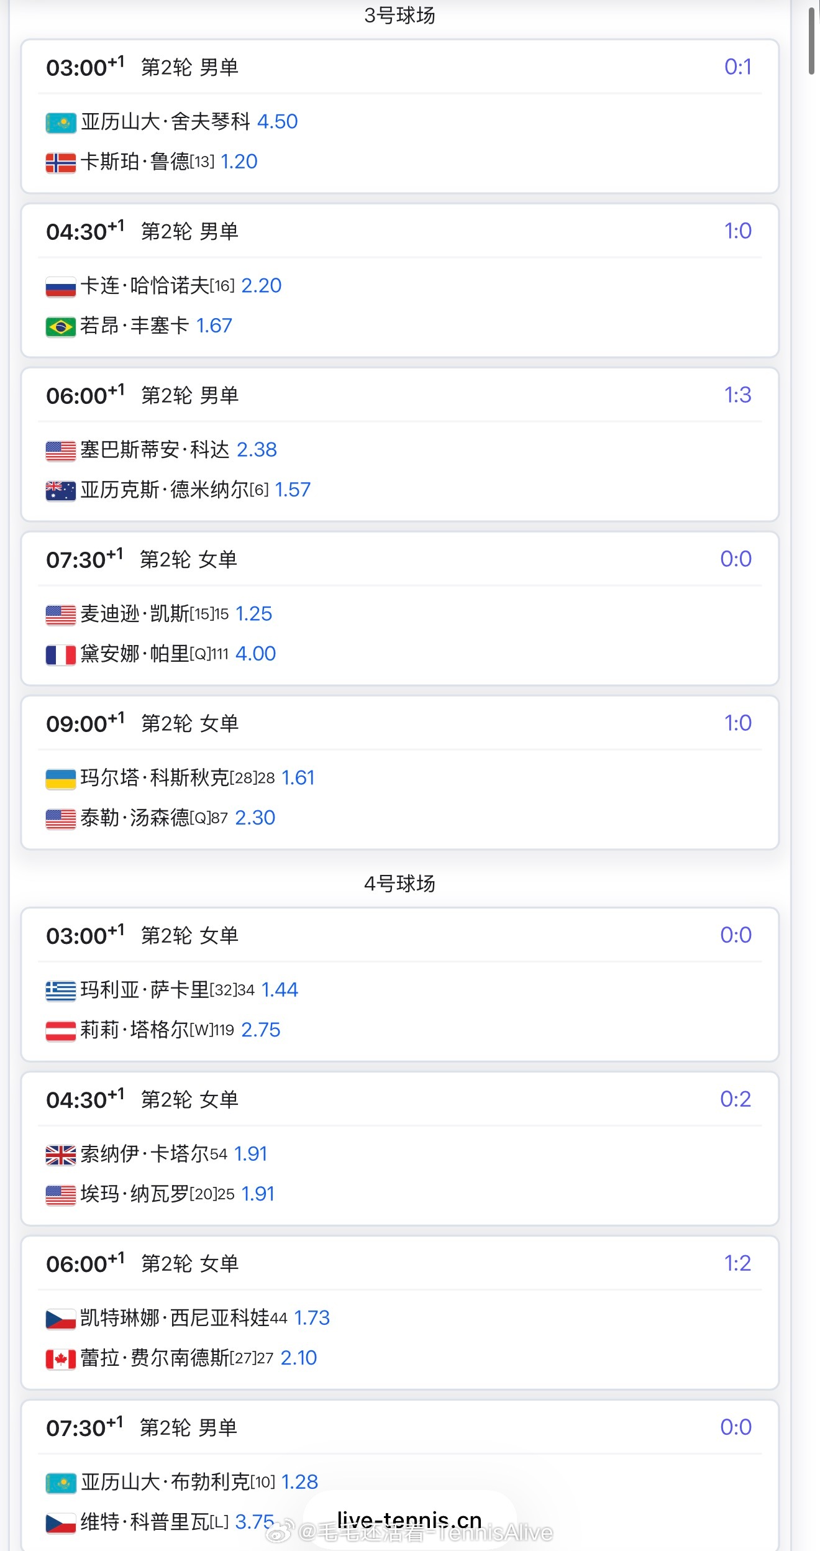Click Australia flag beside 亚历克斯·德米纳尔
820x1551 pixels.
point(61,491)
